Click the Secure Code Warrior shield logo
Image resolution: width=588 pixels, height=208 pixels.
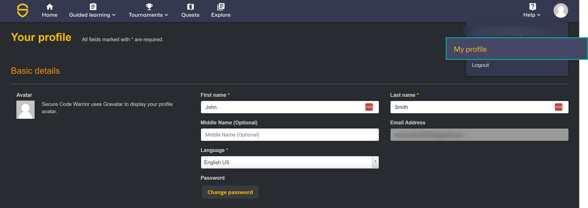(23, 11)
